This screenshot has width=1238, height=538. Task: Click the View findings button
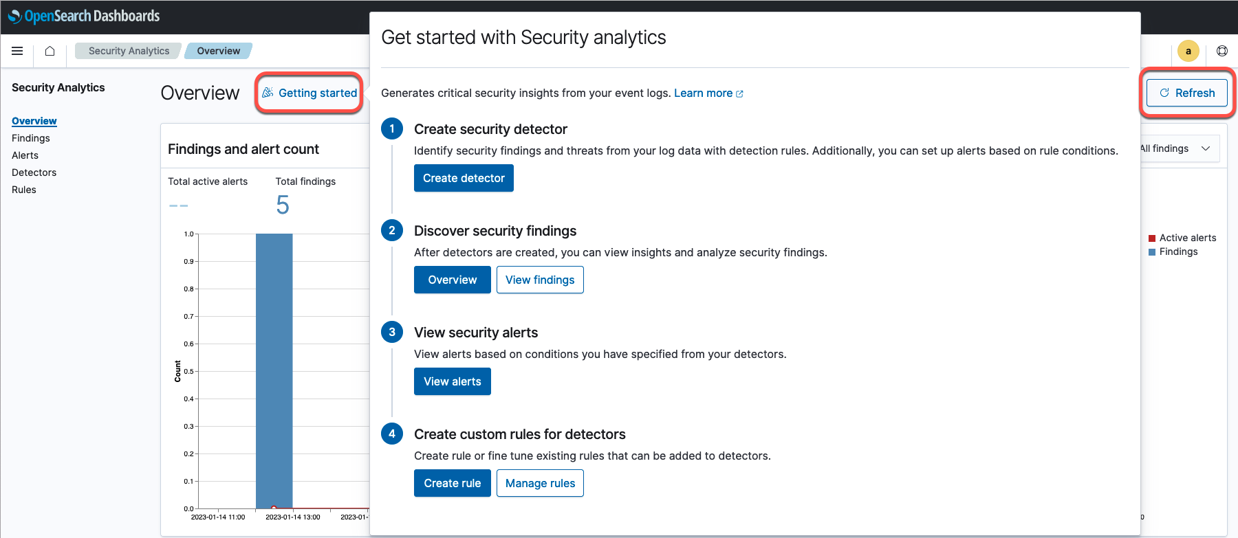(x=540, y=280)
